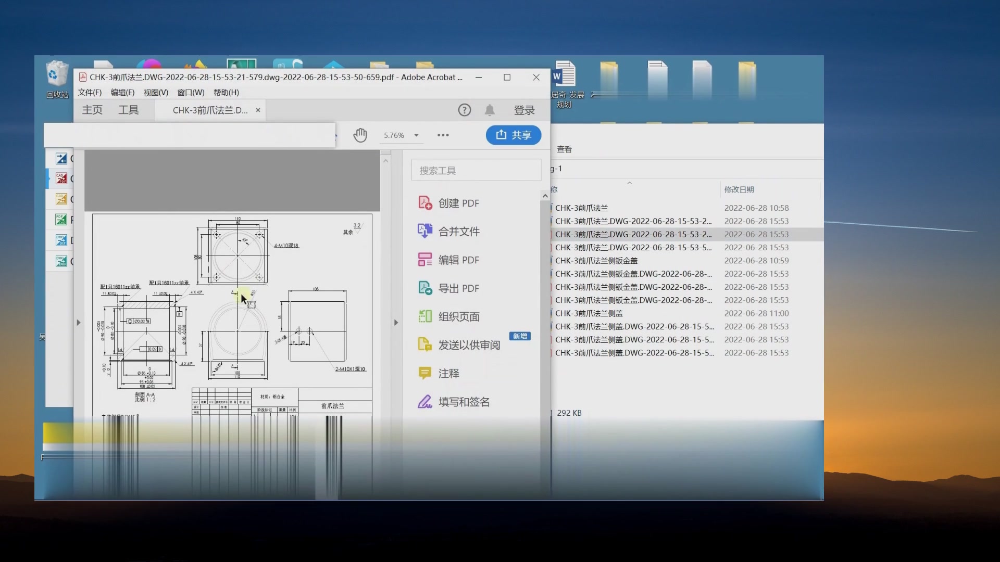1000x562 pixels.
Task: Open the 窗口(W) menu
Action: tap(191, 93)
